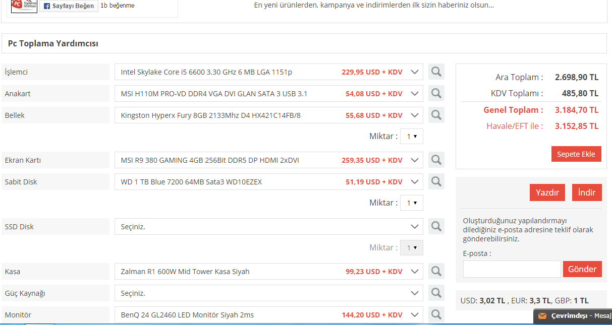
Task: Click the magnifier icon beside Bellek row
Action: [436, 115]
